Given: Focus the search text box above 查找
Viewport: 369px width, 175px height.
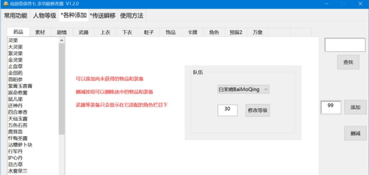Looking at the screenshot, I should pyautogui.click(x=345, y=45).
